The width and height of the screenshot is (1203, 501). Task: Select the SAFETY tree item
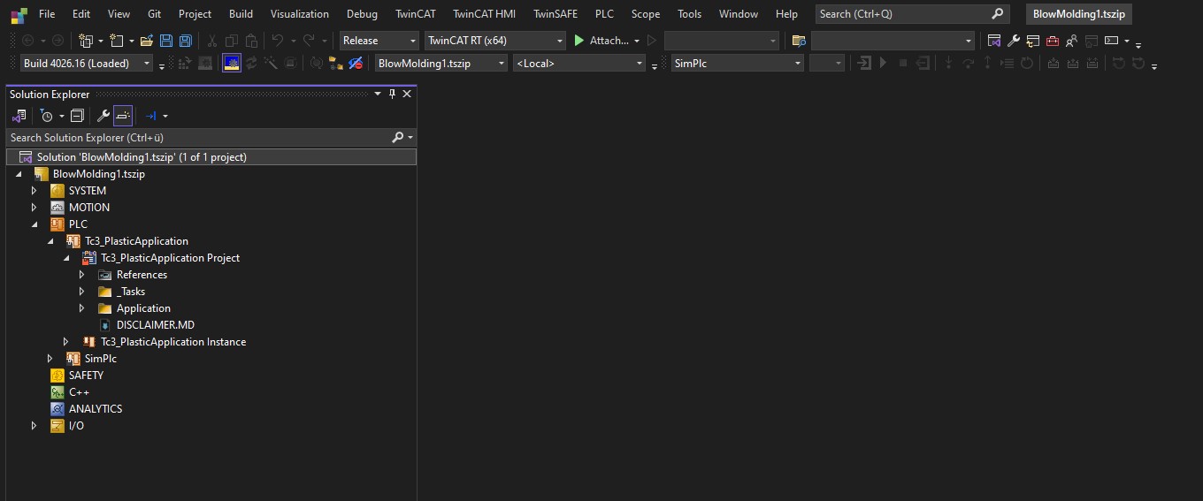click(x=86, y=376)
